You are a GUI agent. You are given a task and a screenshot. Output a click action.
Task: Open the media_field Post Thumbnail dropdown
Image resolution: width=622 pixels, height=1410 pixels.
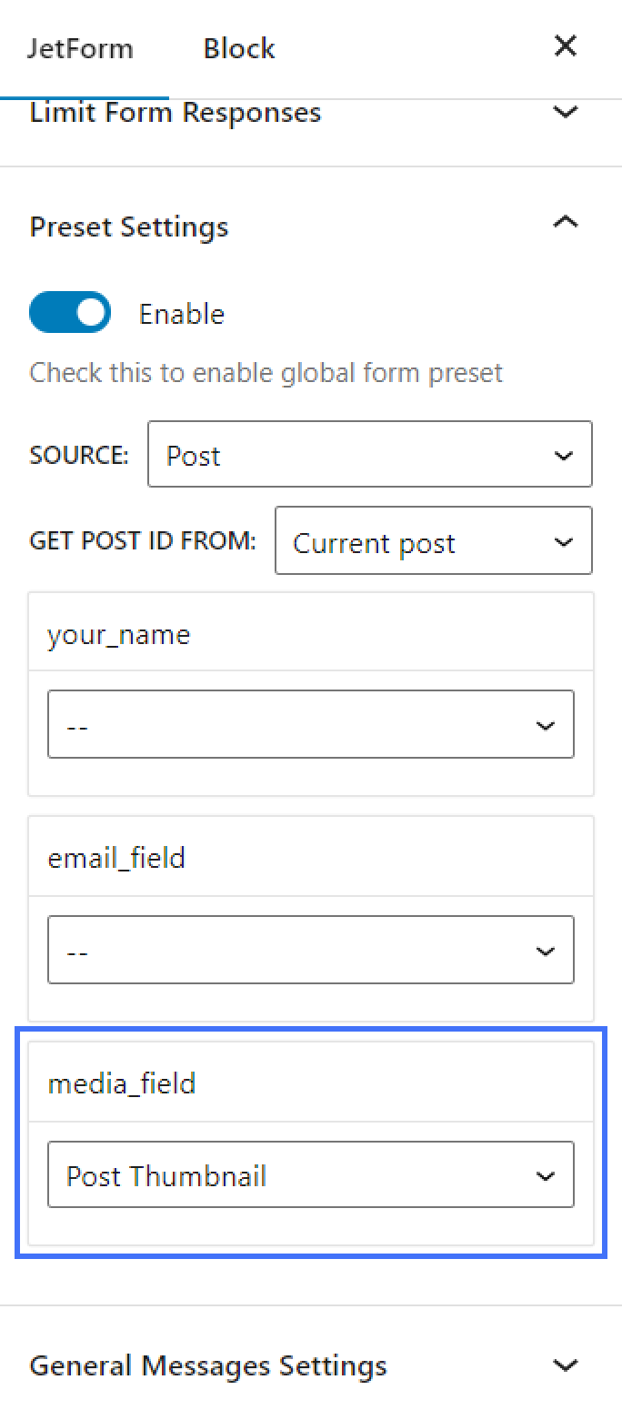311,1174
